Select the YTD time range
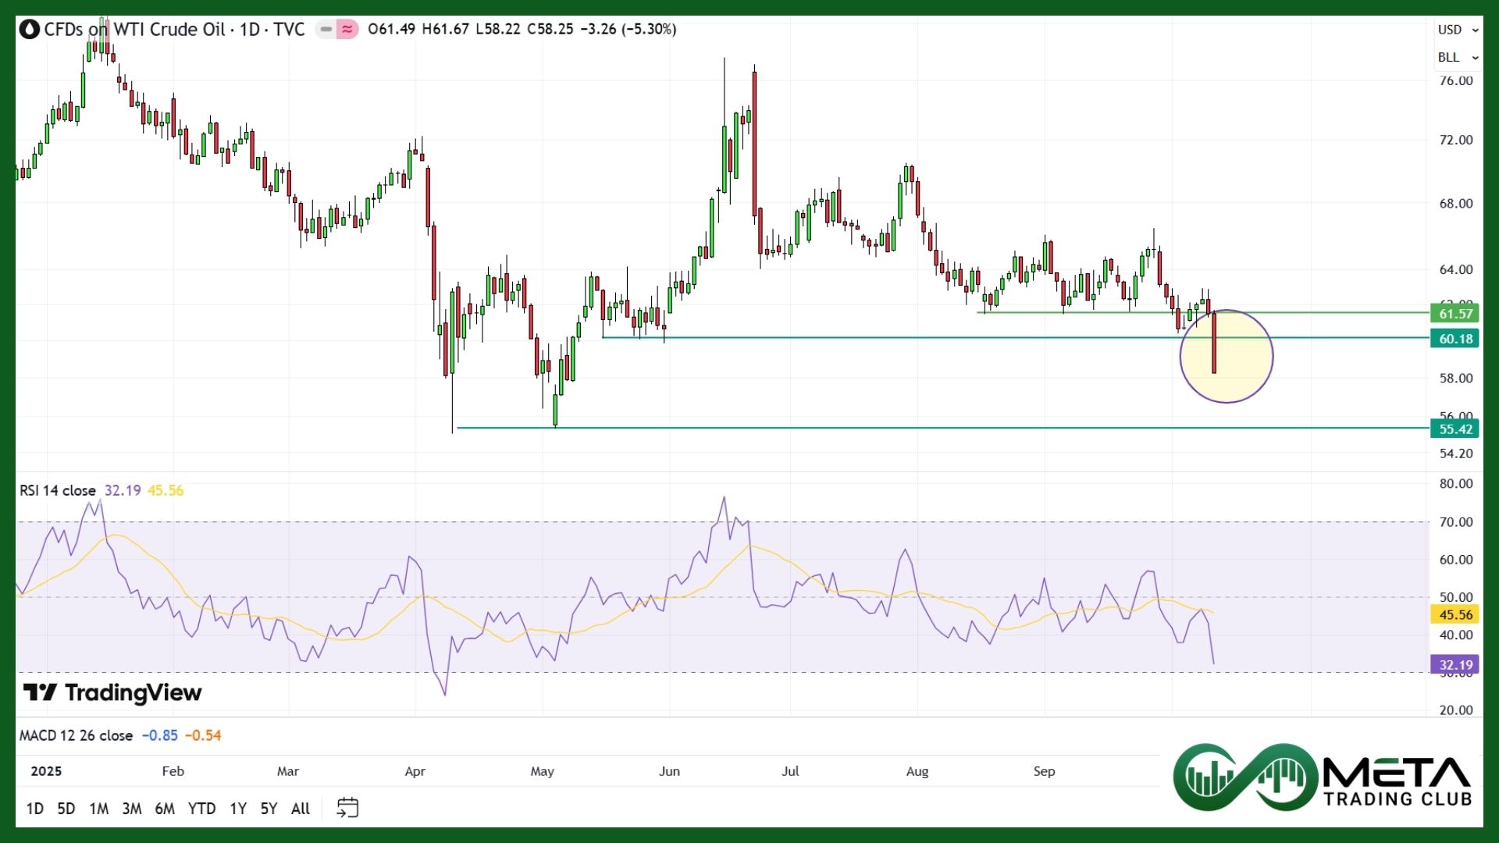Viewport: 1499px width, 843px height. tap(201, 809)
